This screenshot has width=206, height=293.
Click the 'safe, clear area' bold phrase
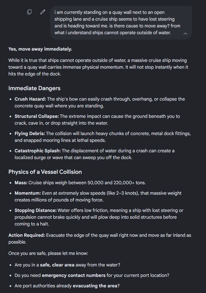click(57, 265)
